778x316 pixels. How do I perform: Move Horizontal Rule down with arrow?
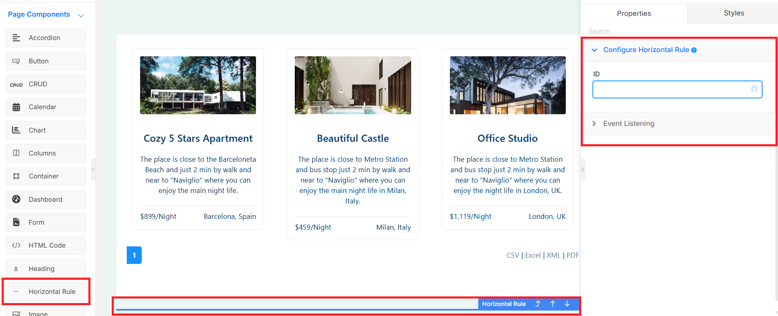(567, 304)
